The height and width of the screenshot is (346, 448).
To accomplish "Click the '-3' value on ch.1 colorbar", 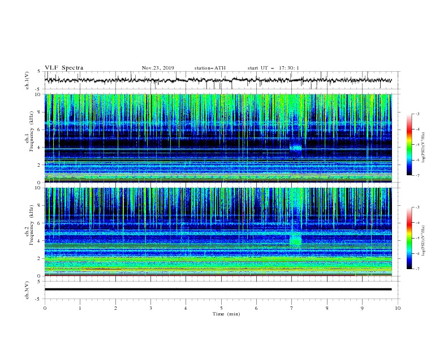I will click(417, 114).
